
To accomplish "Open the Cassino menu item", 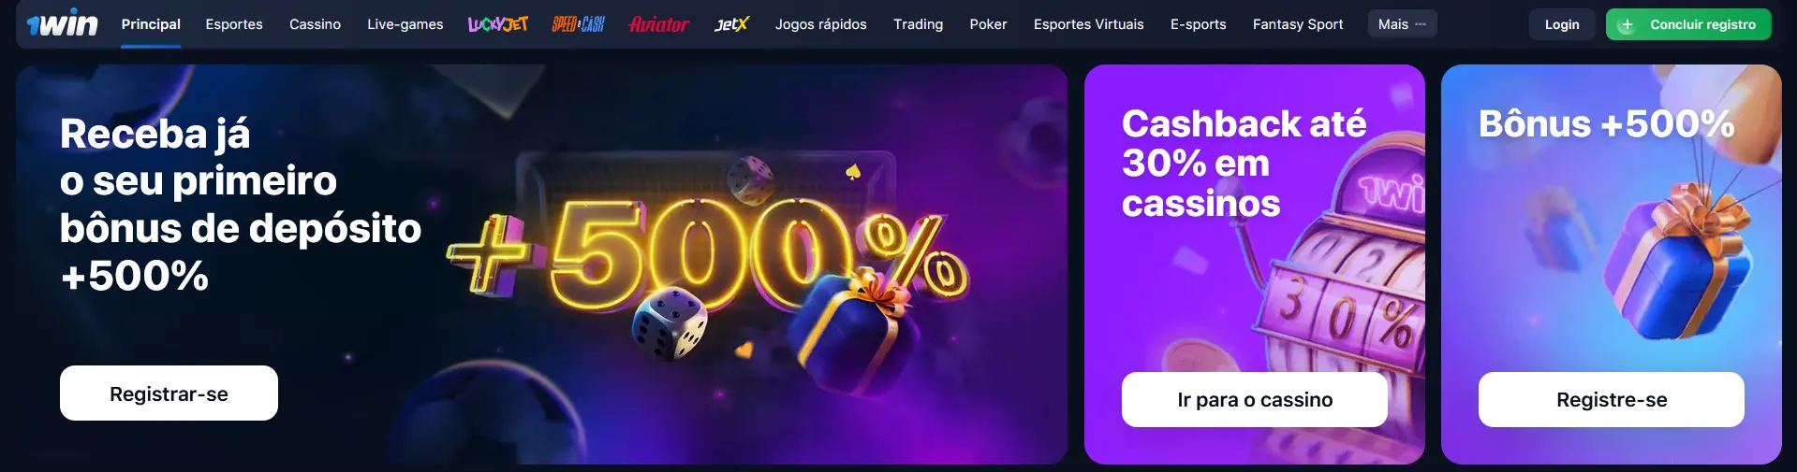I will 315,24.
